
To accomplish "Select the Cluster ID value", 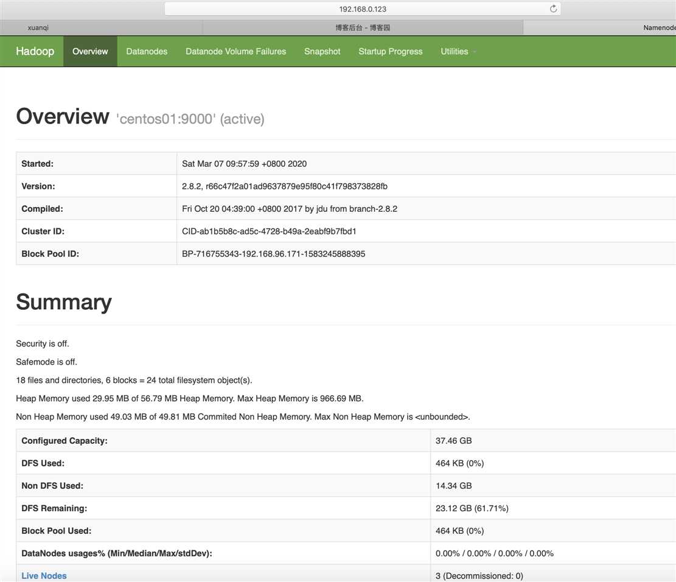I will coord(269,231).
